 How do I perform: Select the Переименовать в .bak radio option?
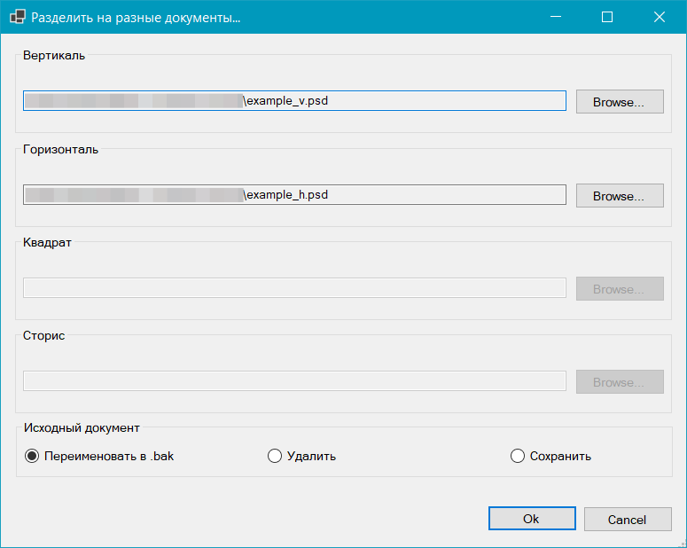(32, 456)
